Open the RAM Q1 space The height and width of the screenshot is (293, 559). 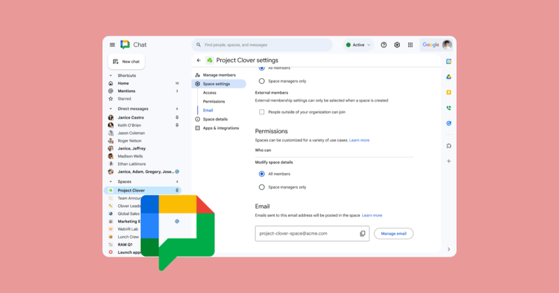click(125, 245)
